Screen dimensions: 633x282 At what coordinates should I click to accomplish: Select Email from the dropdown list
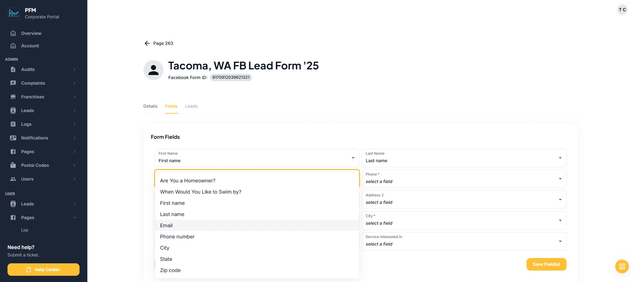pos(166,225)
